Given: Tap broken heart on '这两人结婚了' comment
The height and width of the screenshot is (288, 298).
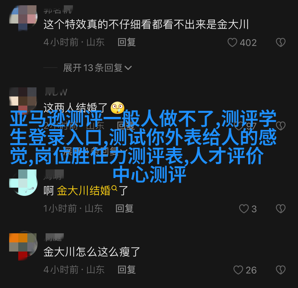Looking at the screenshot, I should point(281,126).
